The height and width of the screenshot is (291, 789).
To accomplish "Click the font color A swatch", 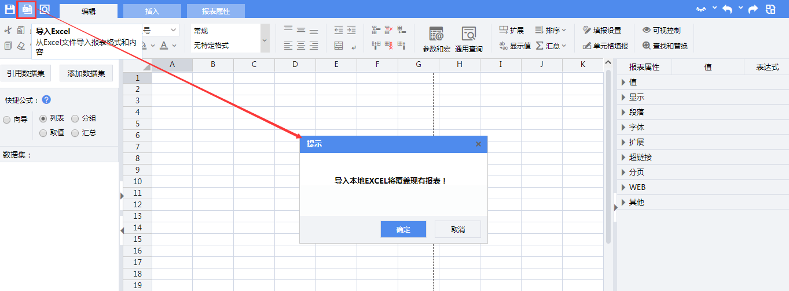I will pyautogui.click(x=164, y=46).
